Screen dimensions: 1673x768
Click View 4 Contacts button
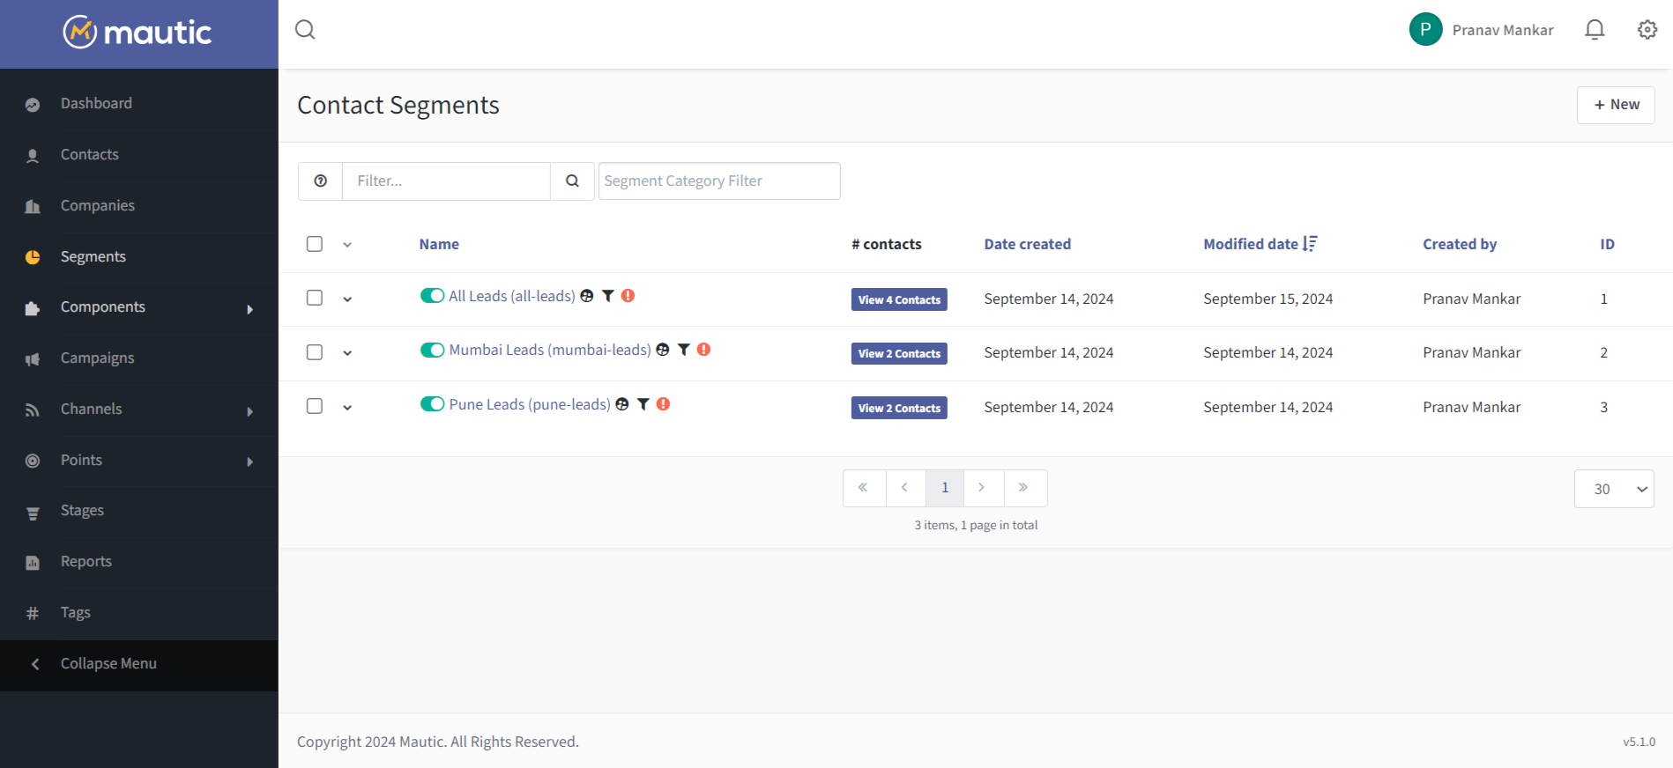click(898, 299)
